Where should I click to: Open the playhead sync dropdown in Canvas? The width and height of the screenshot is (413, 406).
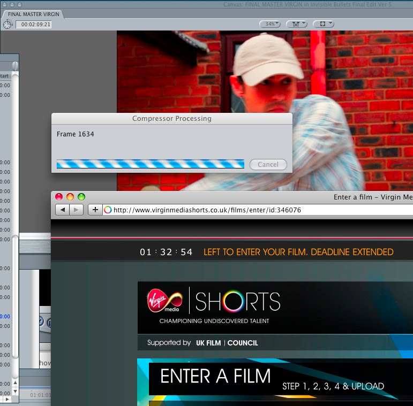point(296,24)
